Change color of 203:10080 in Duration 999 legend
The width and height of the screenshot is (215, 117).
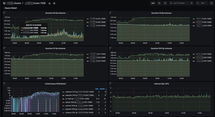194,61
